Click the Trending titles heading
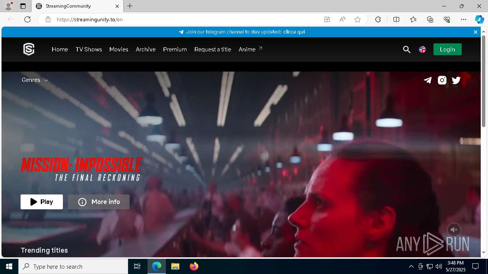This screenshot has height=274, width=488. (x=44, y=250)
